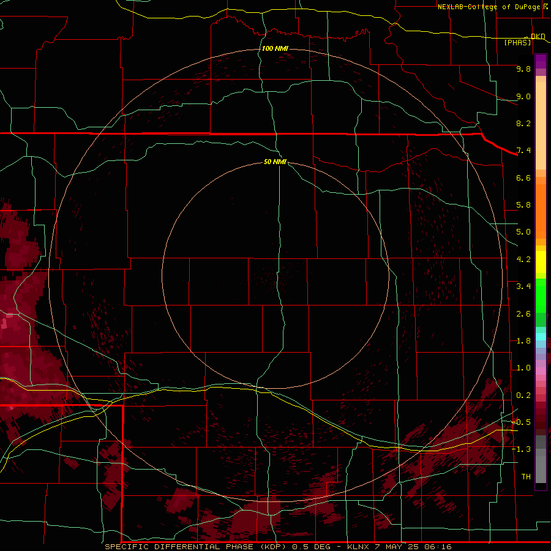Click the "7.4" color scale value
The width and height of the screenshot is (551, 551).
pos(523,151)
